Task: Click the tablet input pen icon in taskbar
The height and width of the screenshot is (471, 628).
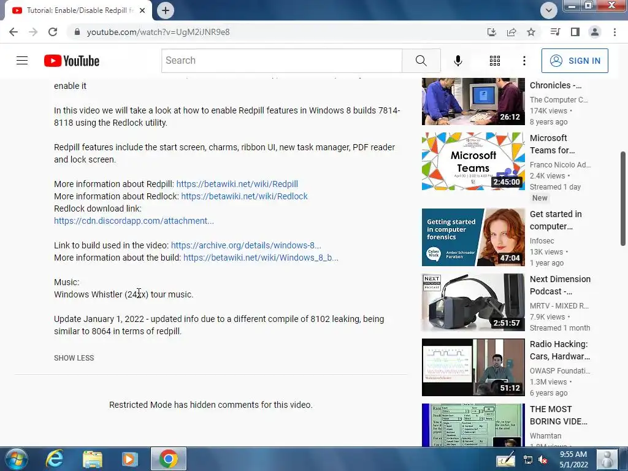Action: pyautogui.click(x=506, y=459)
